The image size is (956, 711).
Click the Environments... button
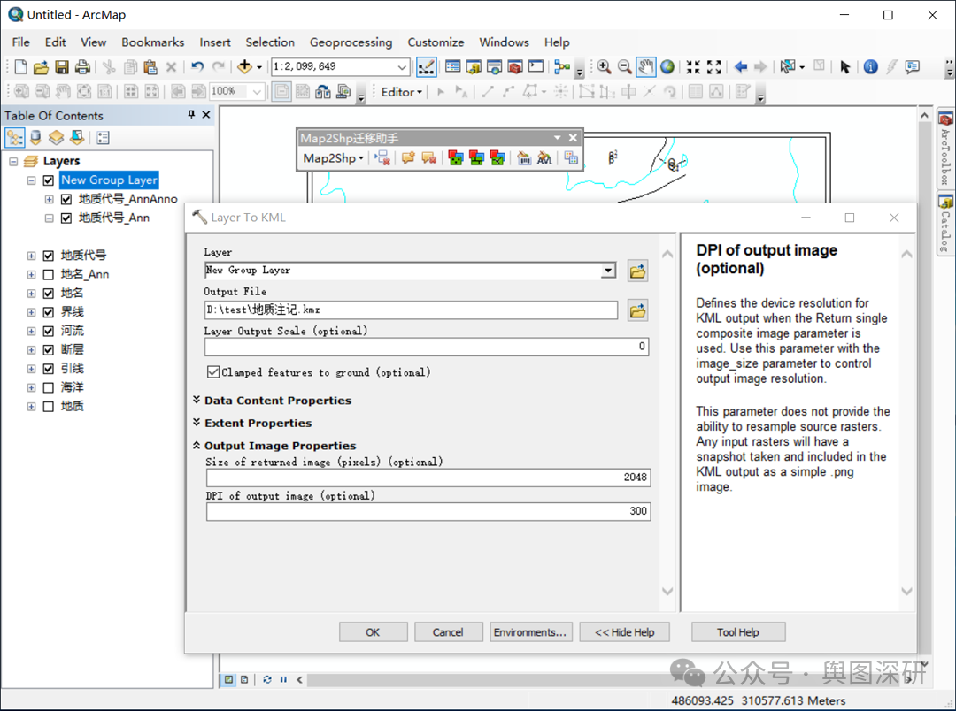[x=531, y=632]
